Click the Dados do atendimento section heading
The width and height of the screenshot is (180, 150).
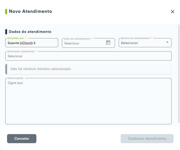(30, 32)
